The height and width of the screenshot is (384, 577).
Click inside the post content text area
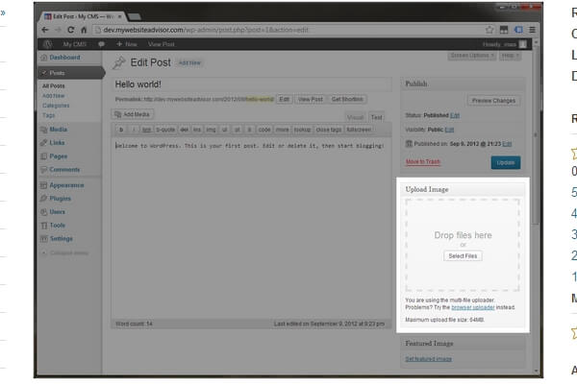(251, 228)
